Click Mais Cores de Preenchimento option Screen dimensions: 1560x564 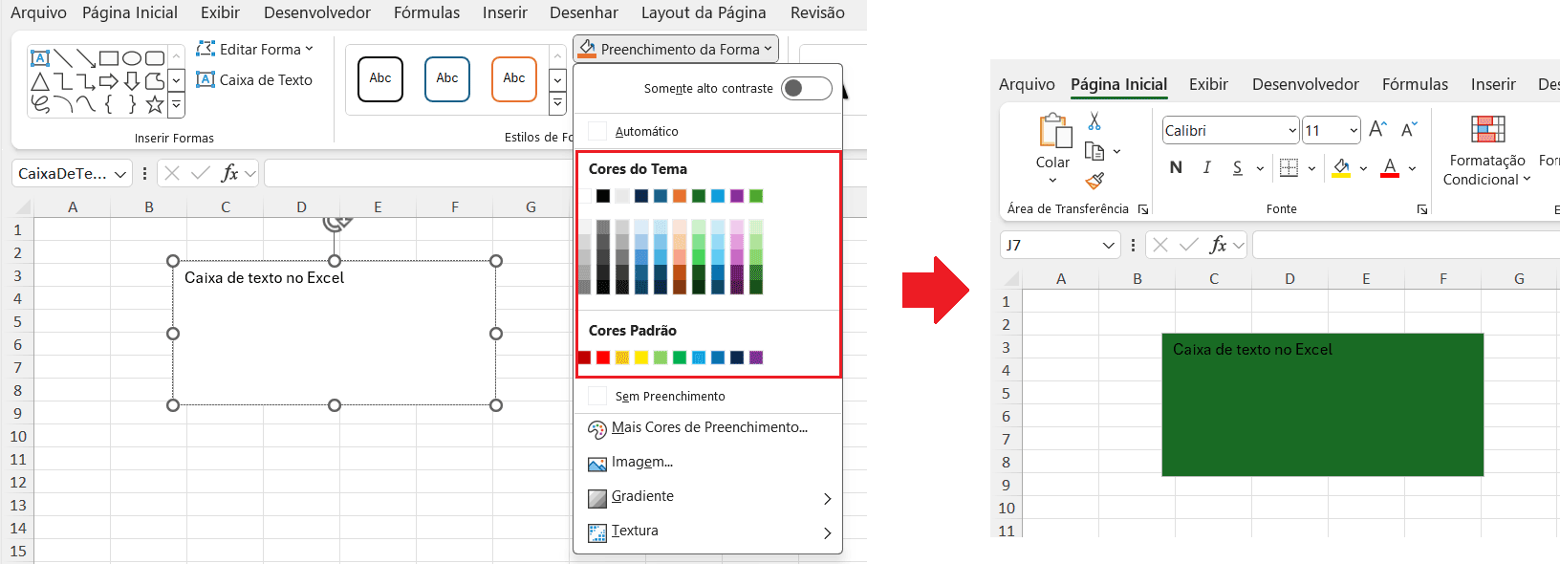point(708,428)
